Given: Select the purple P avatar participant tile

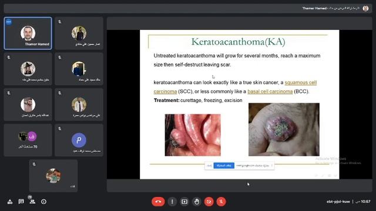Looking at the screenshot, I should tap(79, 140).
